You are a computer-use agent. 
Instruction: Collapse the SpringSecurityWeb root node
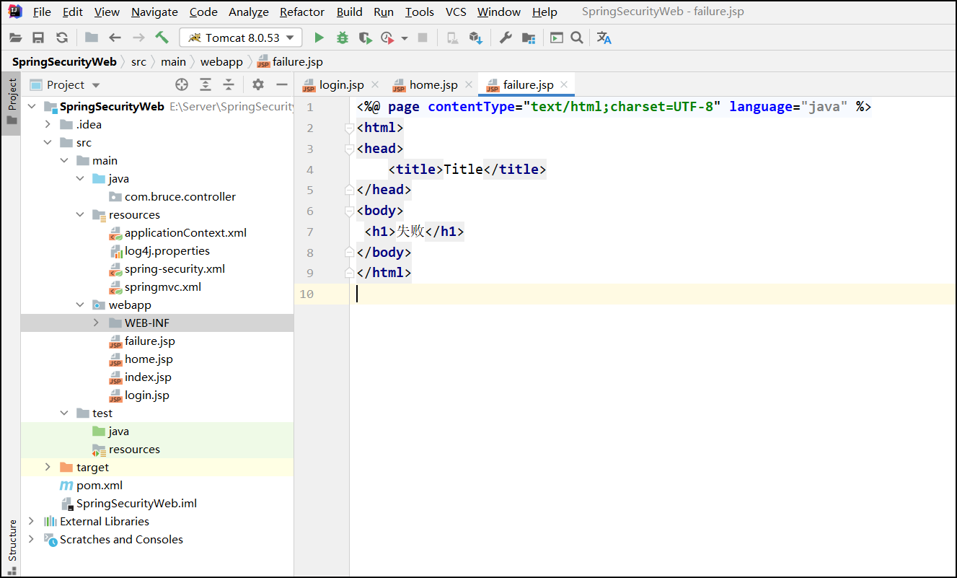(x=32, y=107)
